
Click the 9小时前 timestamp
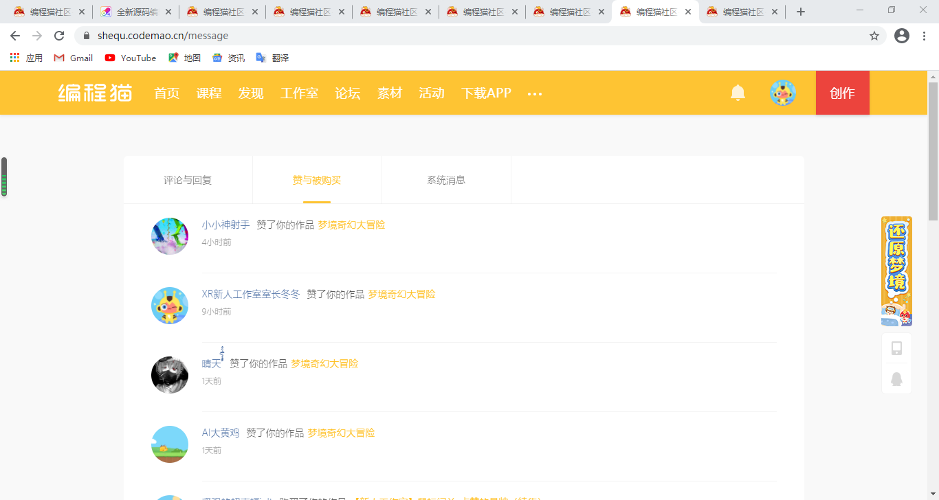pyautogui.click(x=217, y=312)
